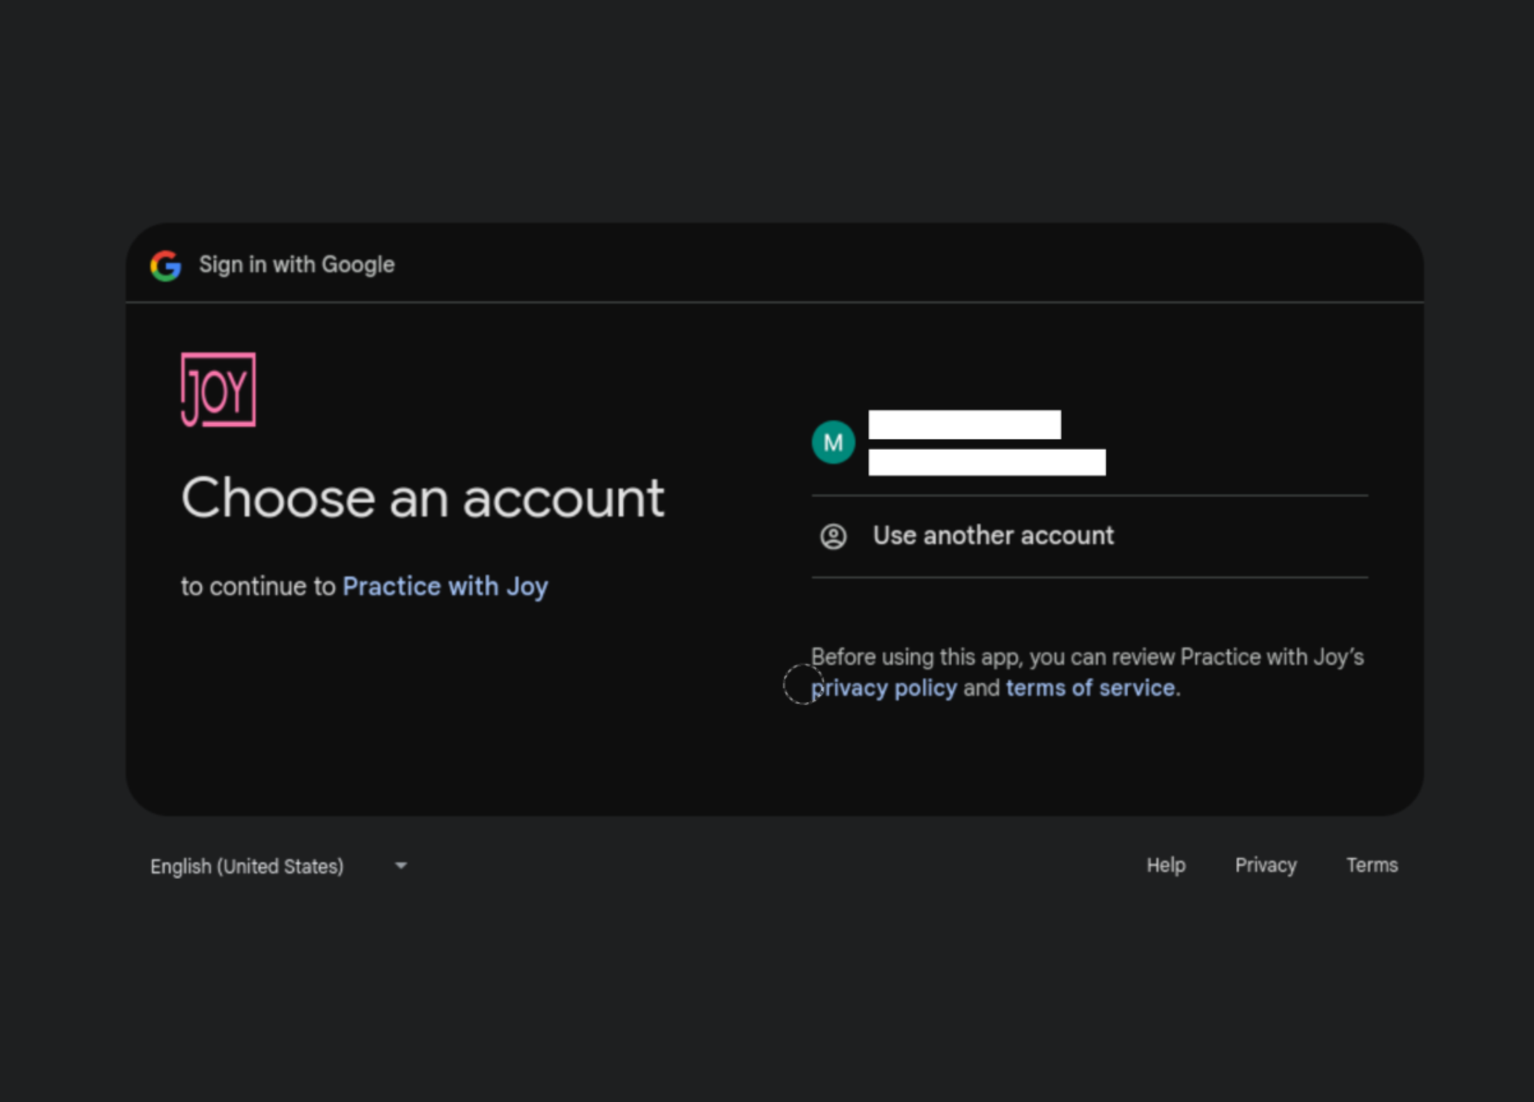Screen dimensions: 1534x1102
Task: Expand the English (United States) language dropdown
Action: click(x=278, y=866)
